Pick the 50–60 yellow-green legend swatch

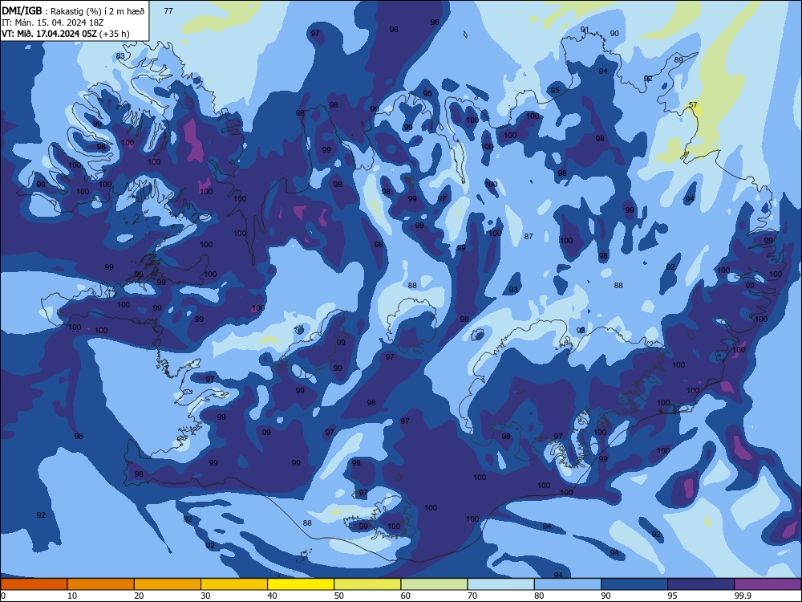pos(367,584)
